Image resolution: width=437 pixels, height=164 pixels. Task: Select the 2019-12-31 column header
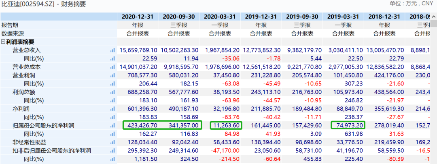pos(261,17)
